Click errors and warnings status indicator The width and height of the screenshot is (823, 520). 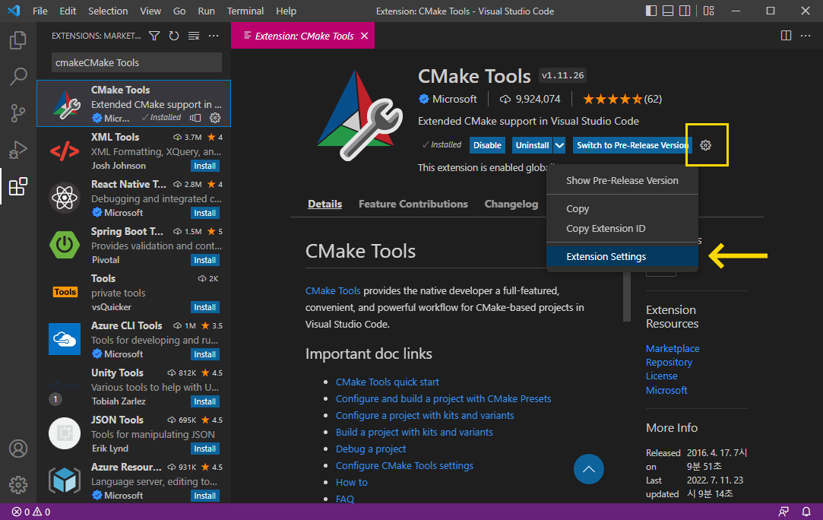tap(31, 512)
